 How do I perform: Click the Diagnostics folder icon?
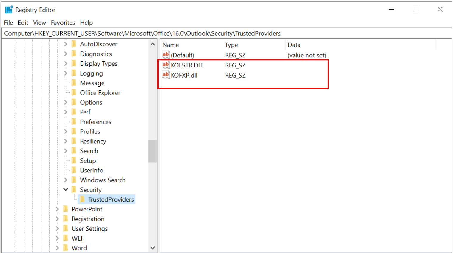74,54
